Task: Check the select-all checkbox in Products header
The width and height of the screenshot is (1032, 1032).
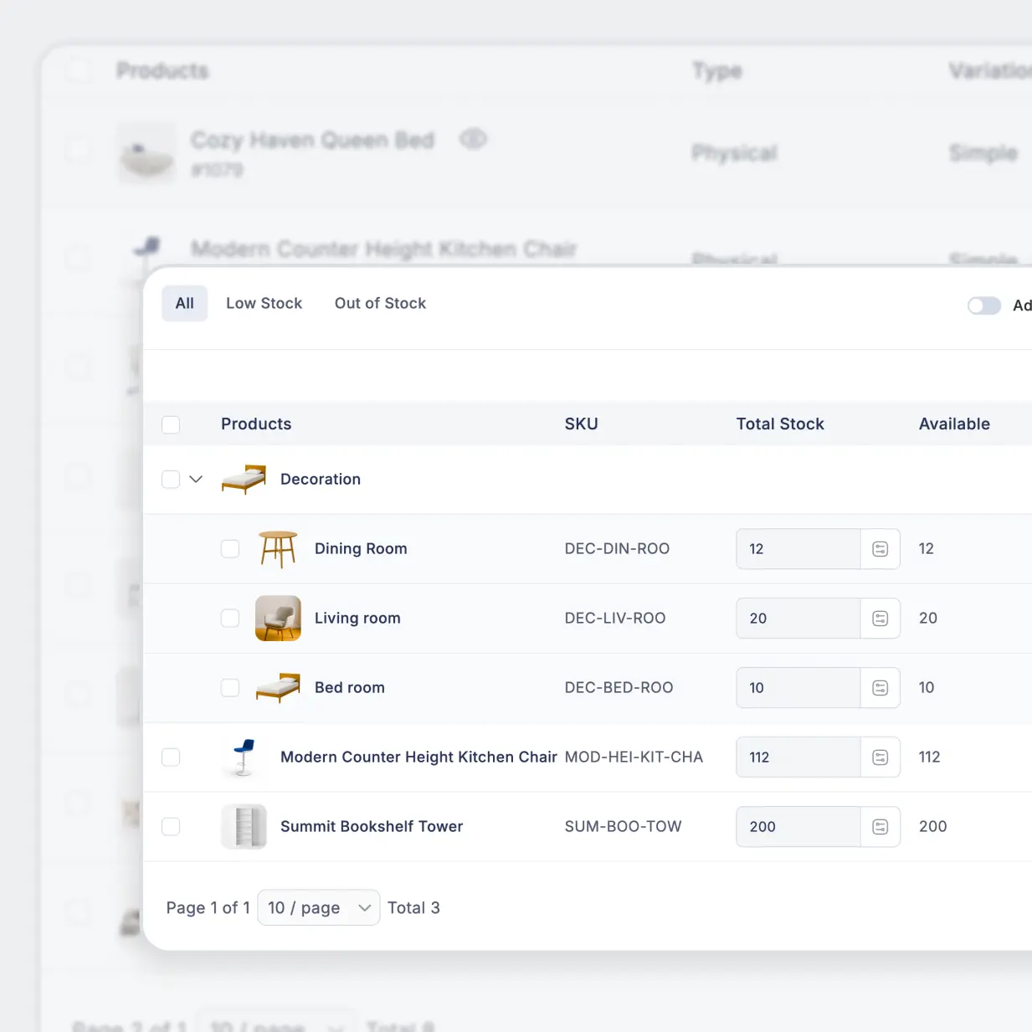Action: [x=171, y=425]
